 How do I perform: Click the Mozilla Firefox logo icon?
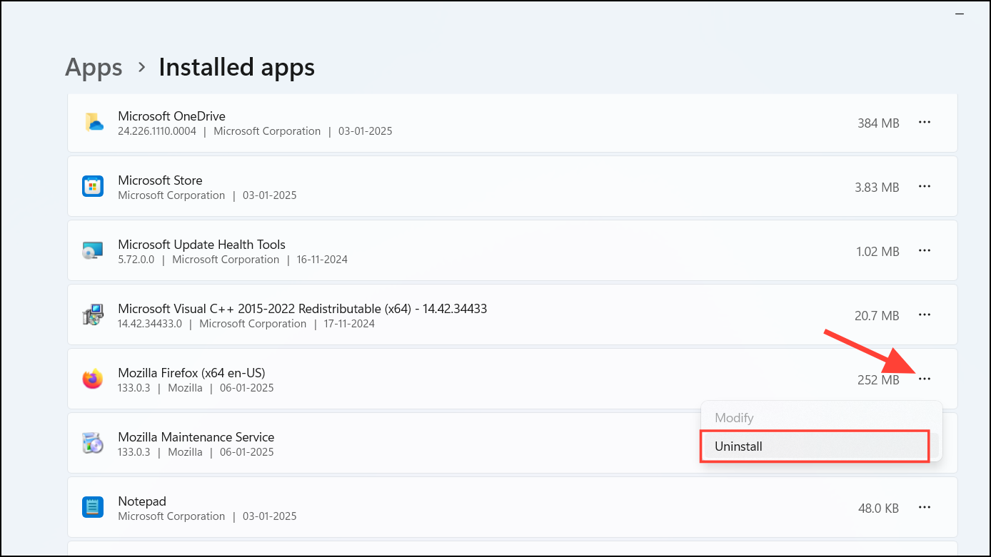(x=93, y=379)
